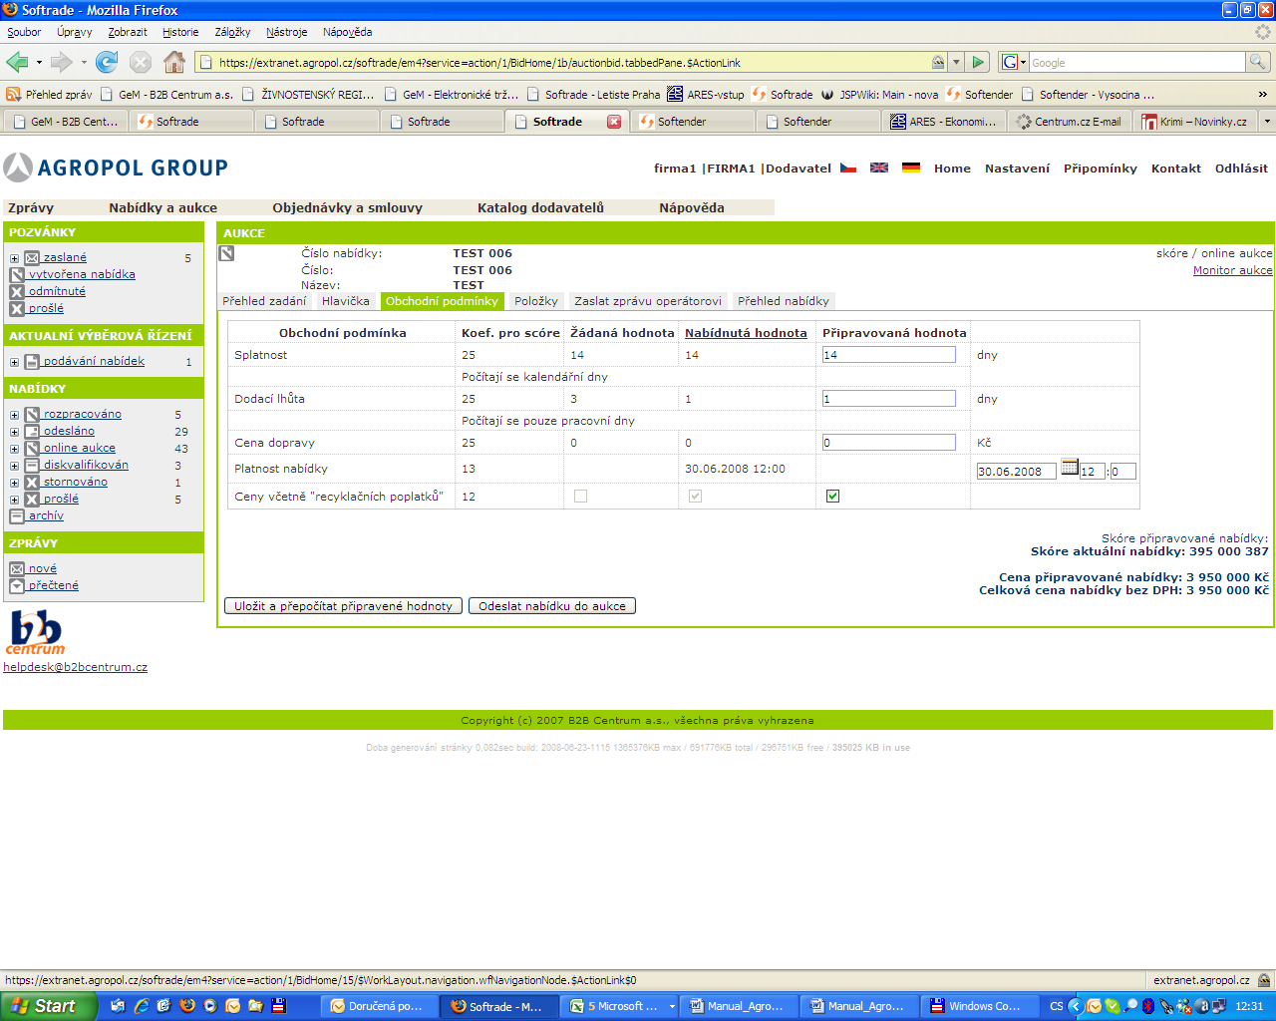Click the Google search magnifier icon
The image size is (1276, 1021).
coord(1258,62)
